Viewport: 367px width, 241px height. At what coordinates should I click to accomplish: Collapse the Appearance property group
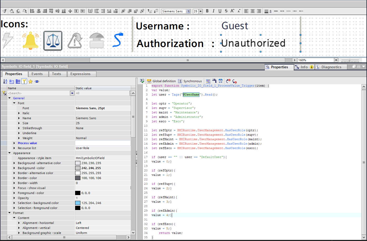click(x=10, y=153)
